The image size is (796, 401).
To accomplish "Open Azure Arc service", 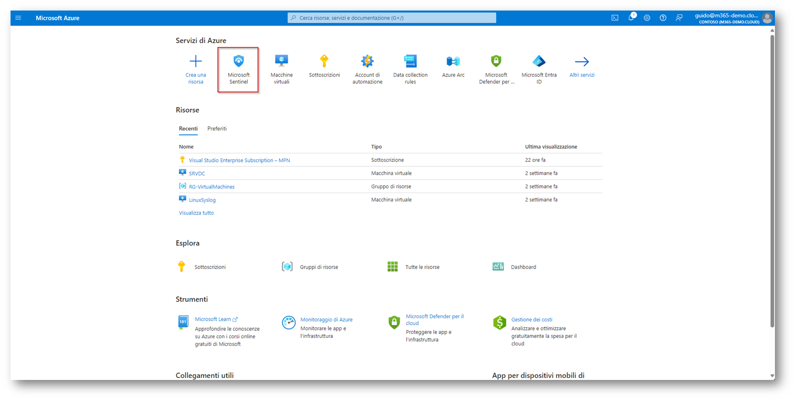I will coord(453,67).
